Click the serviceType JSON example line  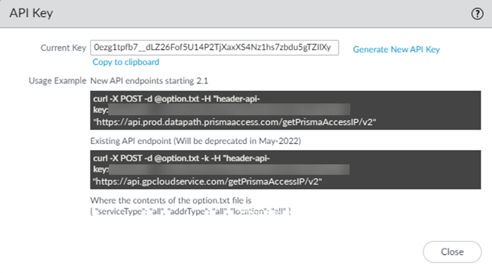[x=190, y=212]
